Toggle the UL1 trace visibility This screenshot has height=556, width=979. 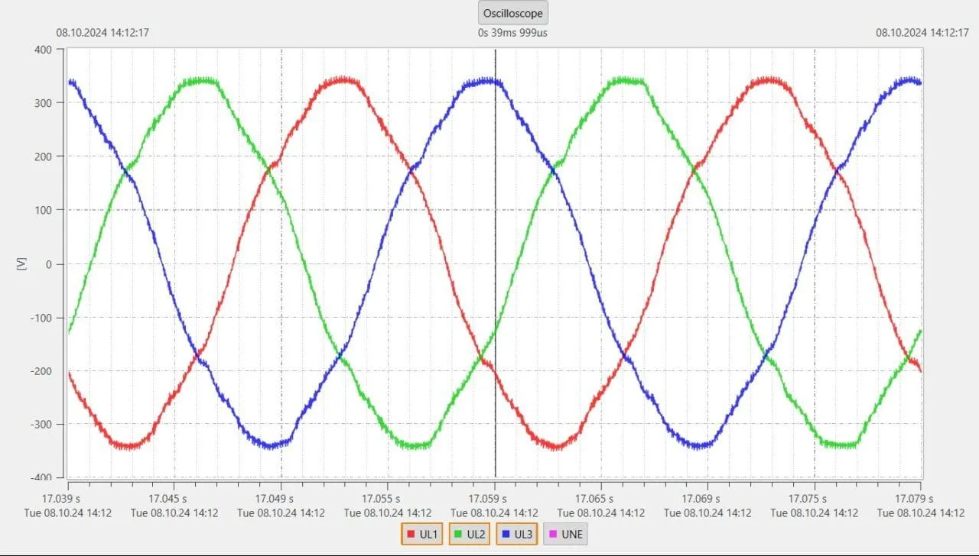[x=421, y=535]
